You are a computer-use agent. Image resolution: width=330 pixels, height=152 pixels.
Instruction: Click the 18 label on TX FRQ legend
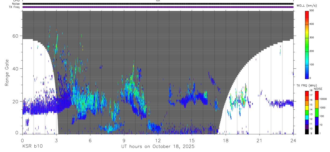point(311,90)
